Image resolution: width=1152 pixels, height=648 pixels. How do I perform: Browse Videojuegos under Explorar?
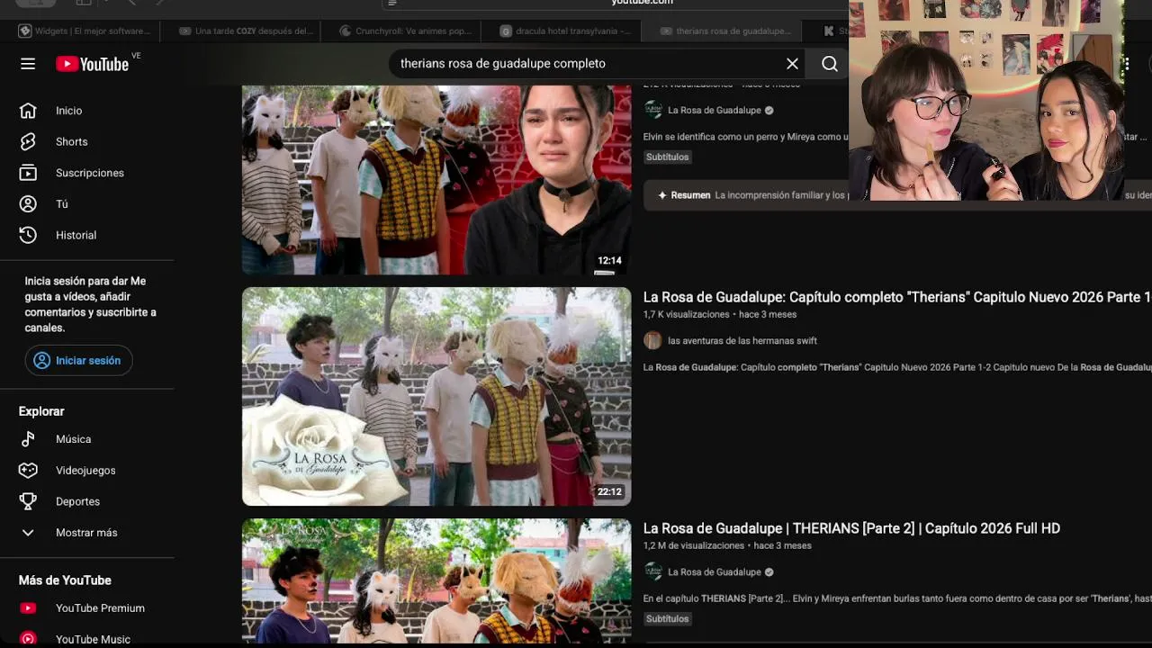(x=87, y=470)
